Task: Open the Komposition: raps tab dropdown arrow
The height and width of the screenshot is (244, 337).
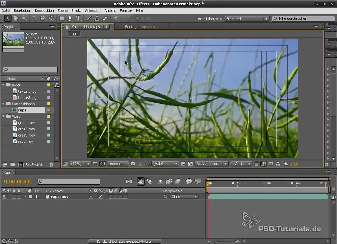Action: (x=106, y=27)
